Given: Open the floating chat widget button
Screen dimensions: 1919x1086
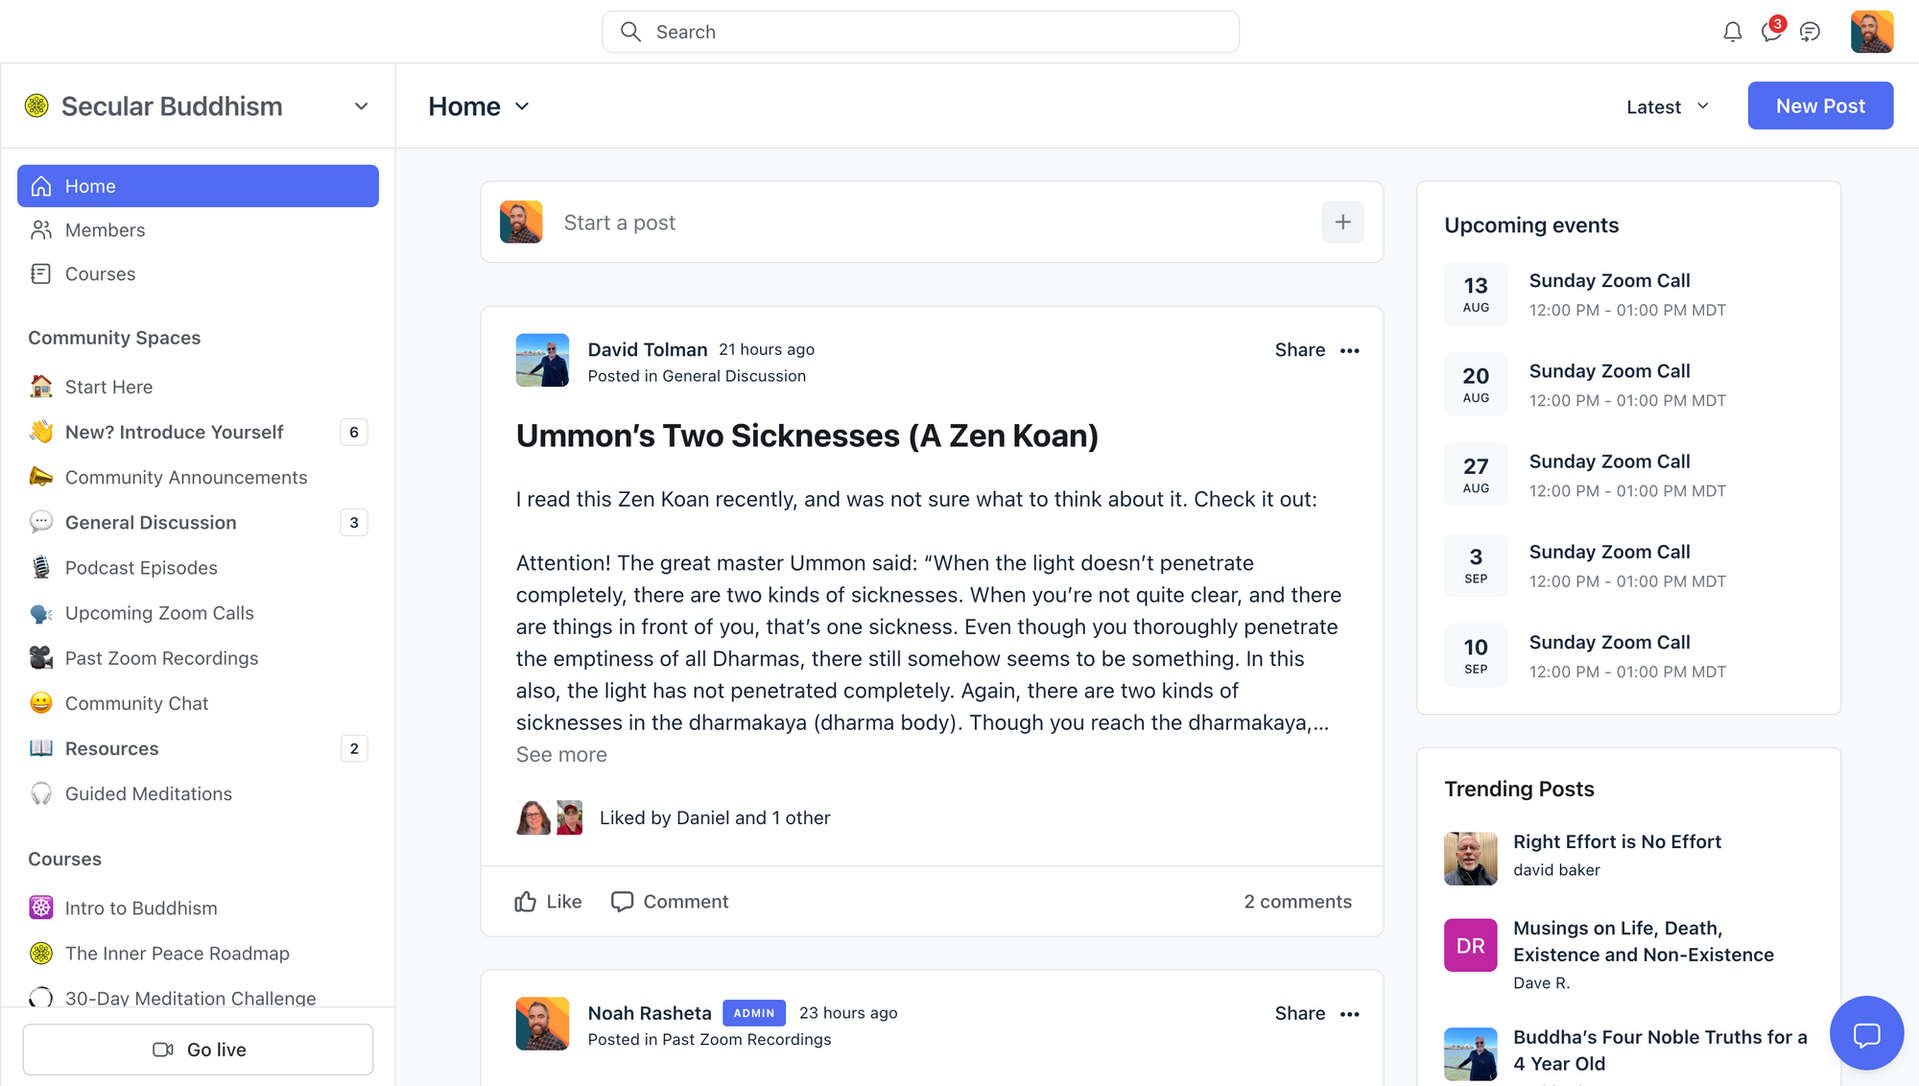Looking at the screenshot, I should 1866,1033.
